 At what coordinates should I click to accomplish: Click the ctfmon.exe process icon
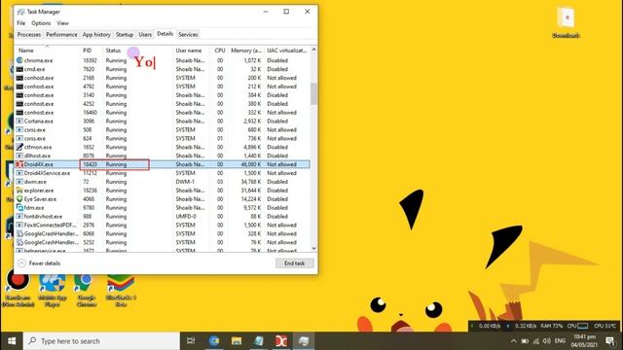(19, 147)
